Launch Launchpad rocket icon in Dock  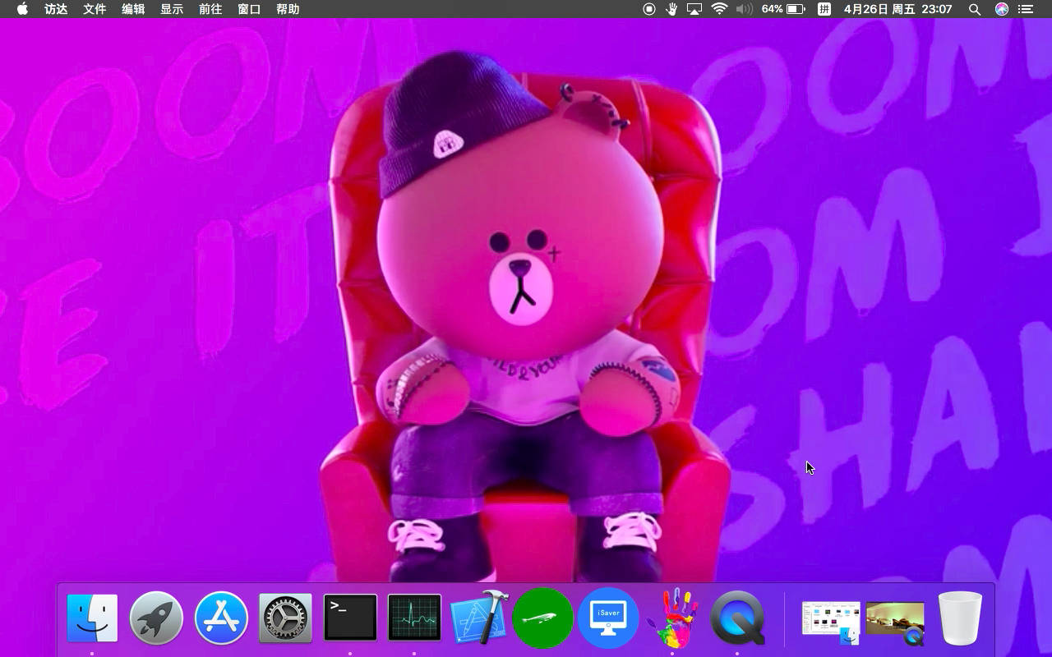pos(156,618)
